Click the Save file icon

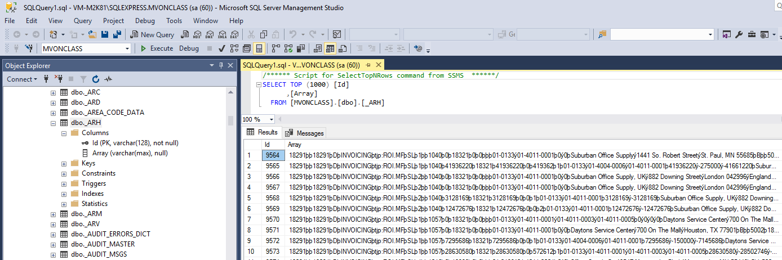click(x=105, y=34)
